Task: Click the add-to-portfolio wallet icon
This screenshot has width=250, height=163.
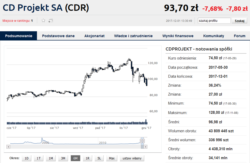Action: point(51,21)
